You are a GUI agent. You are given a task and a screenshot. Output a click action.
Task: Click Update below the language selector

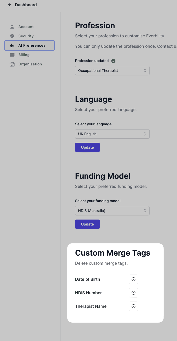click(x=87, y=147)
